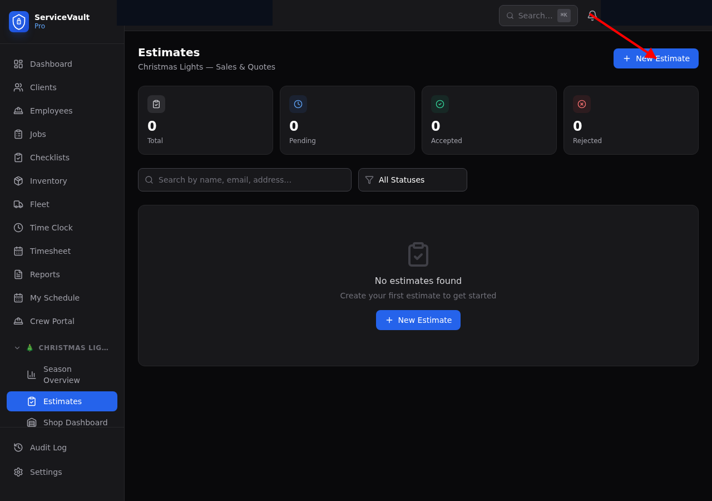Screen dimensions: 712x501
Task: Click the global Search box in header
Action: 534,16
